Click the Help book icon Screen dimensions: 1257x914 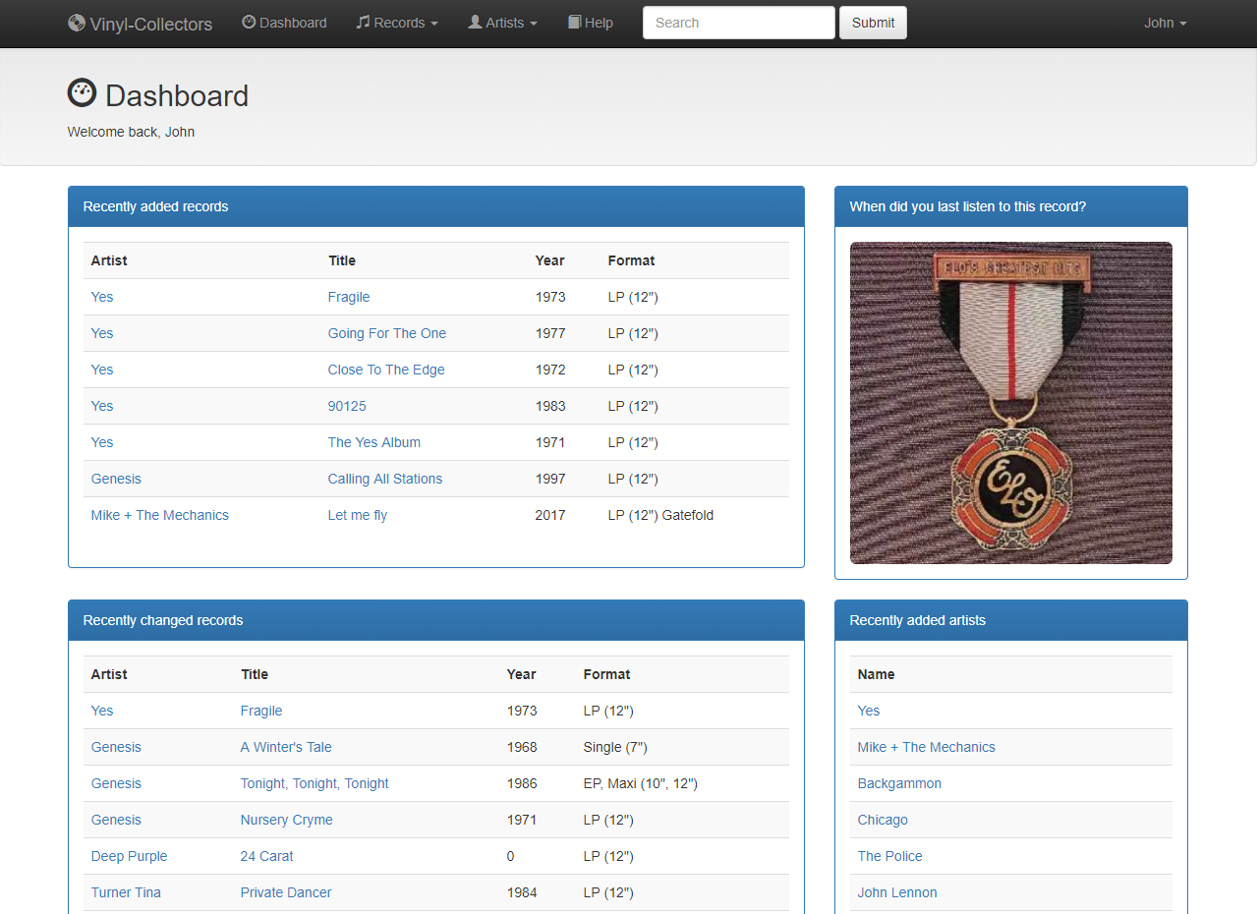tap(574, 22)
